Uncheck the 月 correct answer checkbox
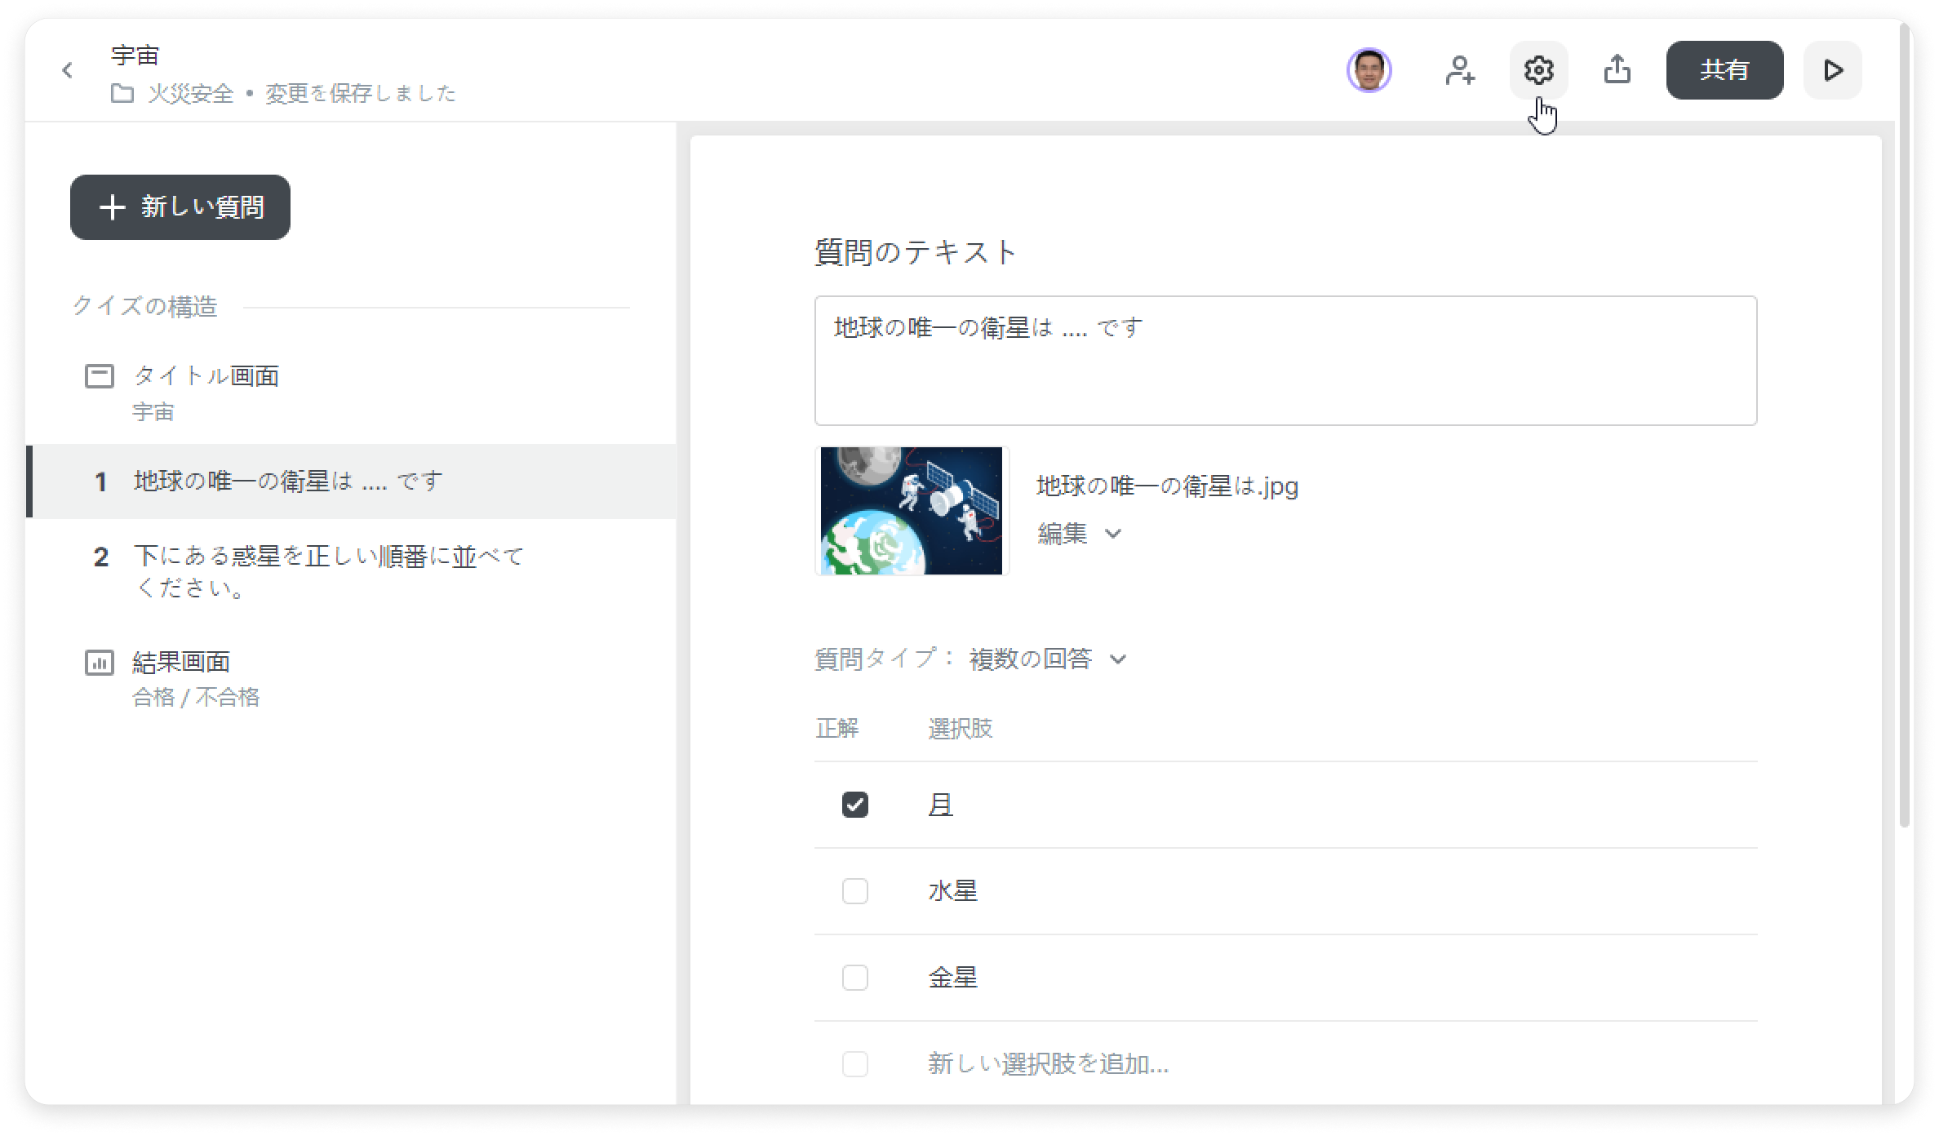Viewport: 1939px width, 1136px height. click(854, 805)
